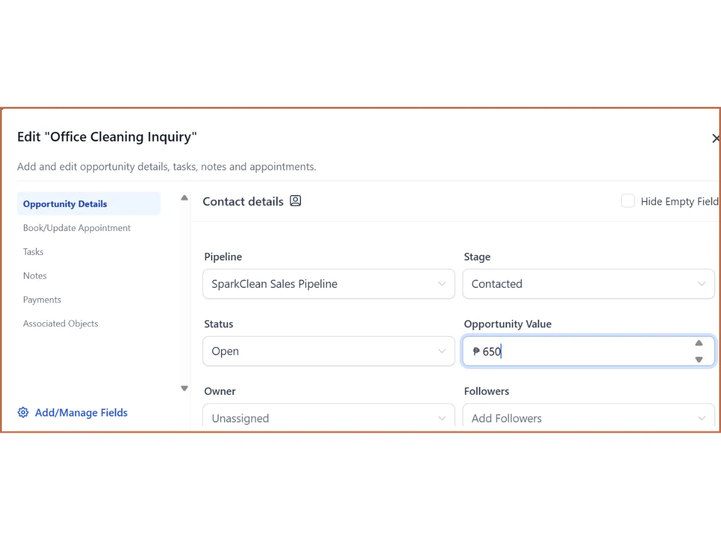Open the Notes section

click(x=35, y=276)
